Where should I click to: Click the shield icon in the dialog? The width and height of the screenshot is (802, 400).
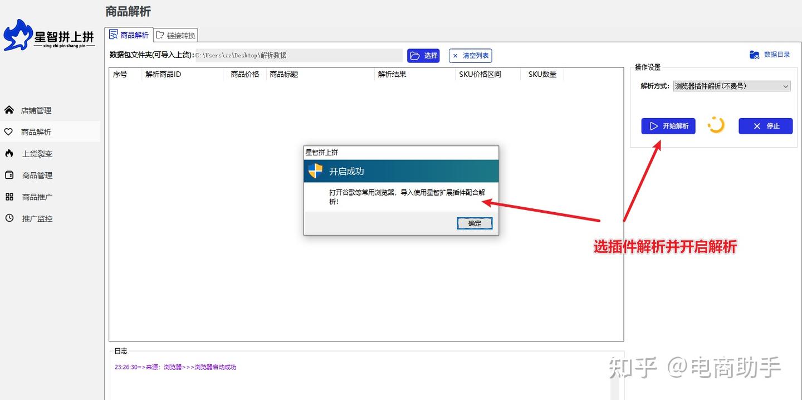coord(315,171)
